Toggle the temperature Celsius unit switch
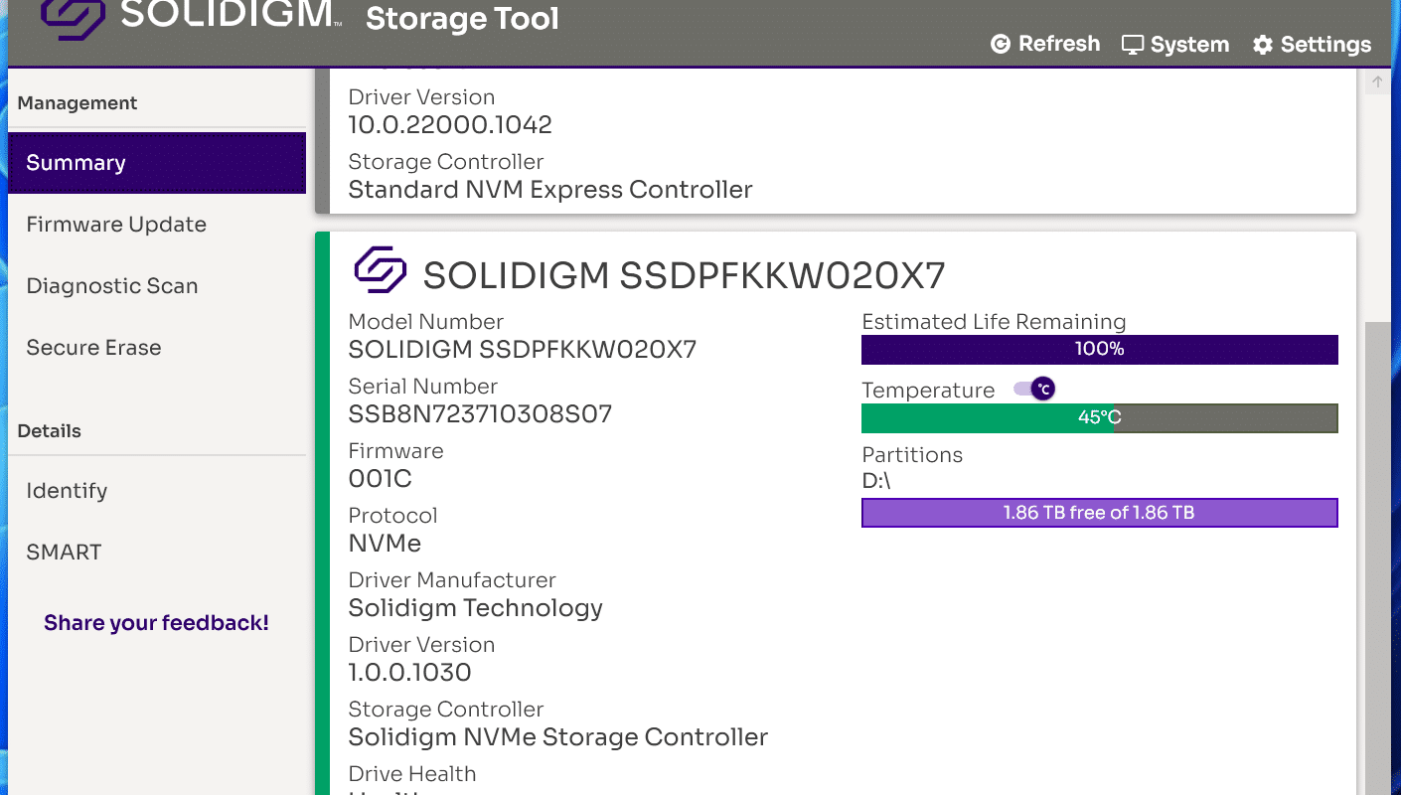The width and height of the screenshot is (1401, 795). (x=1034, y=389)
